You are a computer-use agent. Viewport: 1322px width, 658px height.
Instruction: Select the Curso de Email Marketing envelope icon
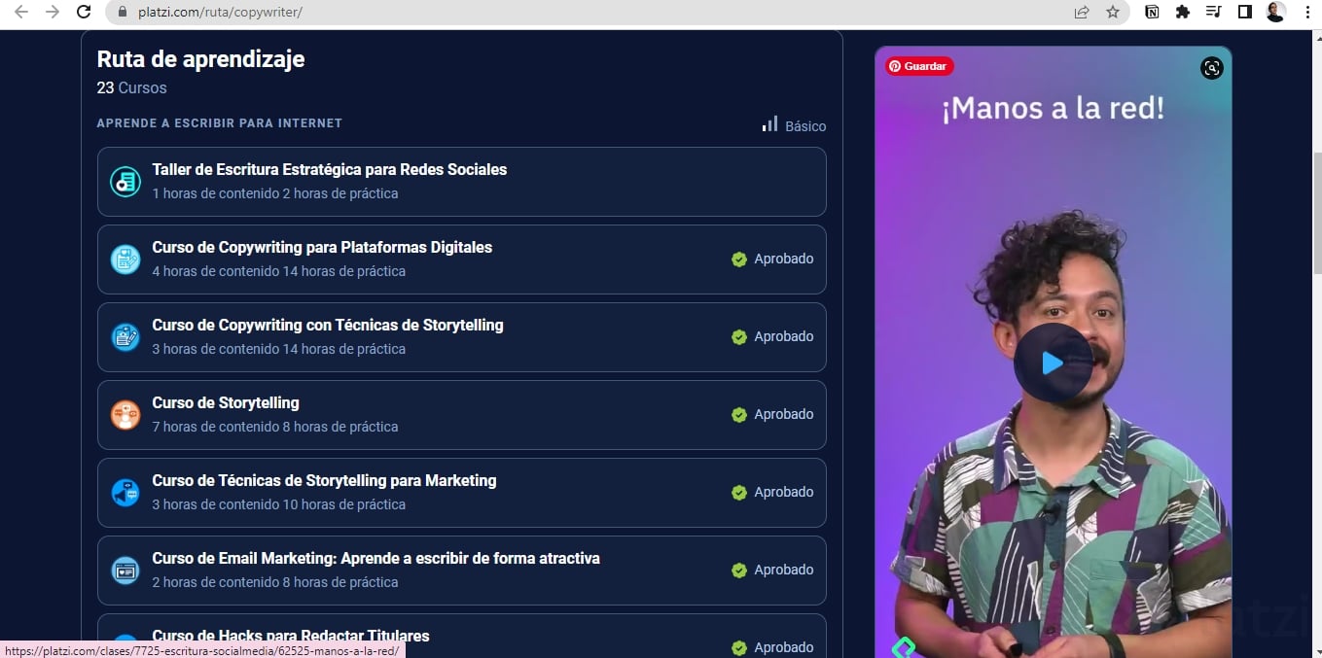point(125,570)
